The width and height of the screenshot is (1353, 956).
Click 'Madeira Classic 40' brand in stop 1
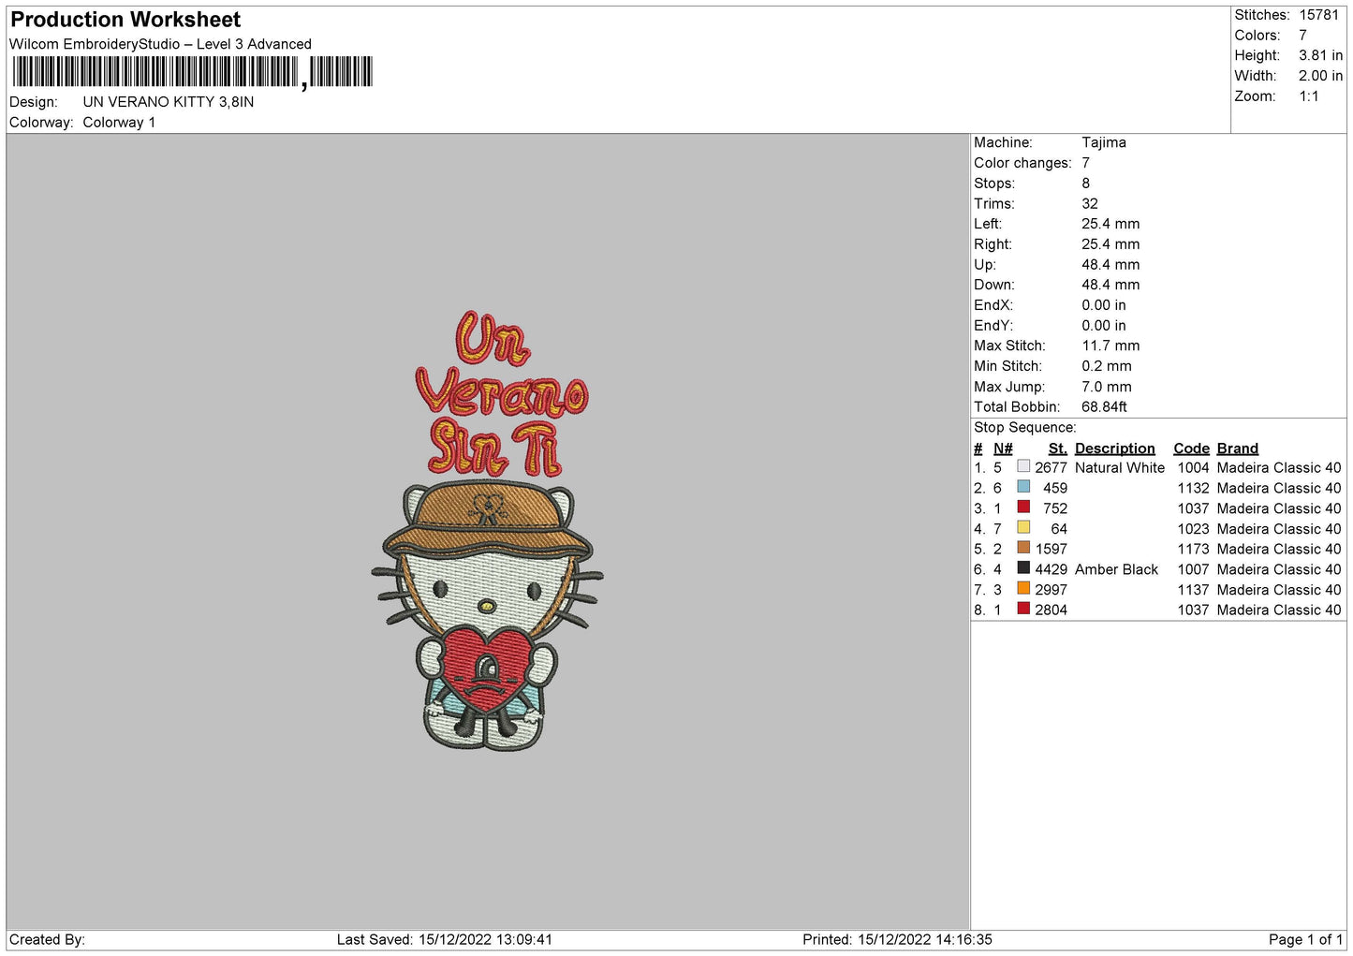(1279, 468)
